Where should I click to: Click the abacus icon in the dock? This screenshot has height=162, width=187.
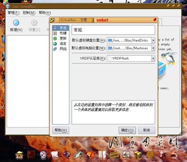tap(114, 155)
